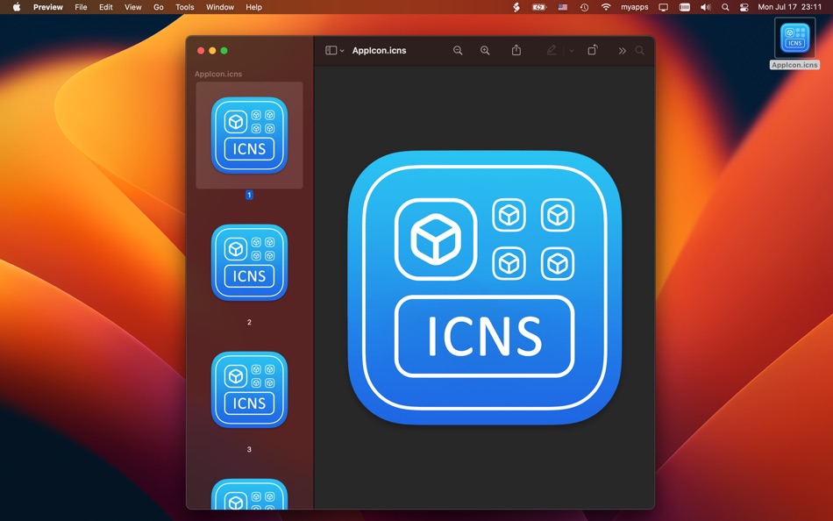
Task: Maximize Preview window with green button
Action: coord(224,51)
